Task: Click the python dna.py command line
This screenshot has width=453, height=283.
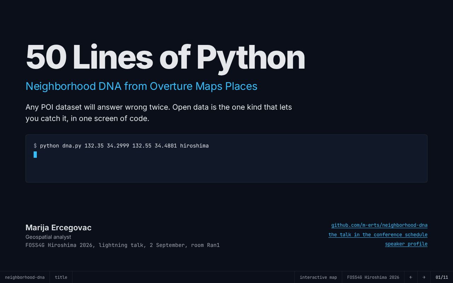Action: coord(121,146)
